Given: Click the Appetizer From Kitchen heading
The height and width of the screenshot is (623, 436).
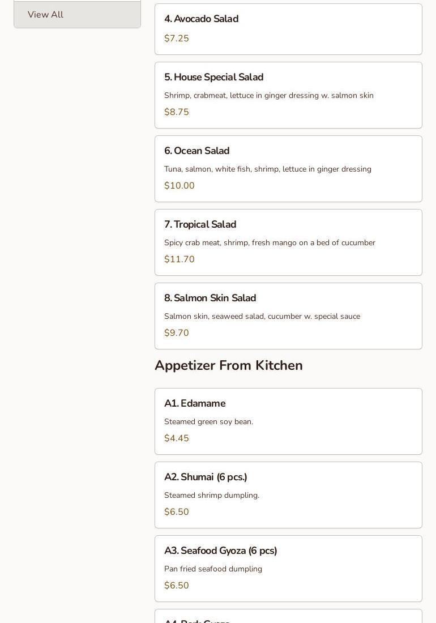Looking at the screenshot, I should click(229, 366).
